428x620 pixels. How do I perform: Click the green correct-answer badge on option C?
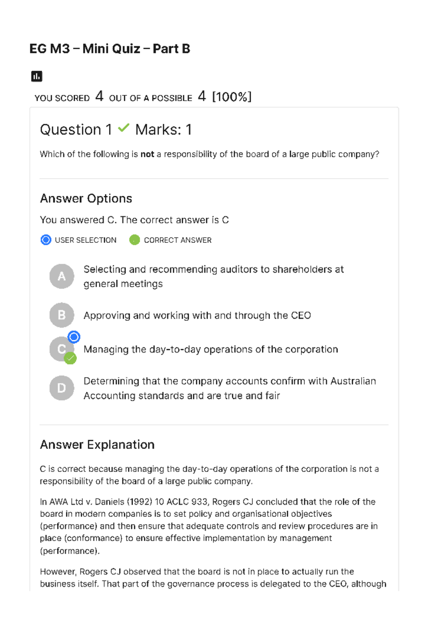point(71,358)
